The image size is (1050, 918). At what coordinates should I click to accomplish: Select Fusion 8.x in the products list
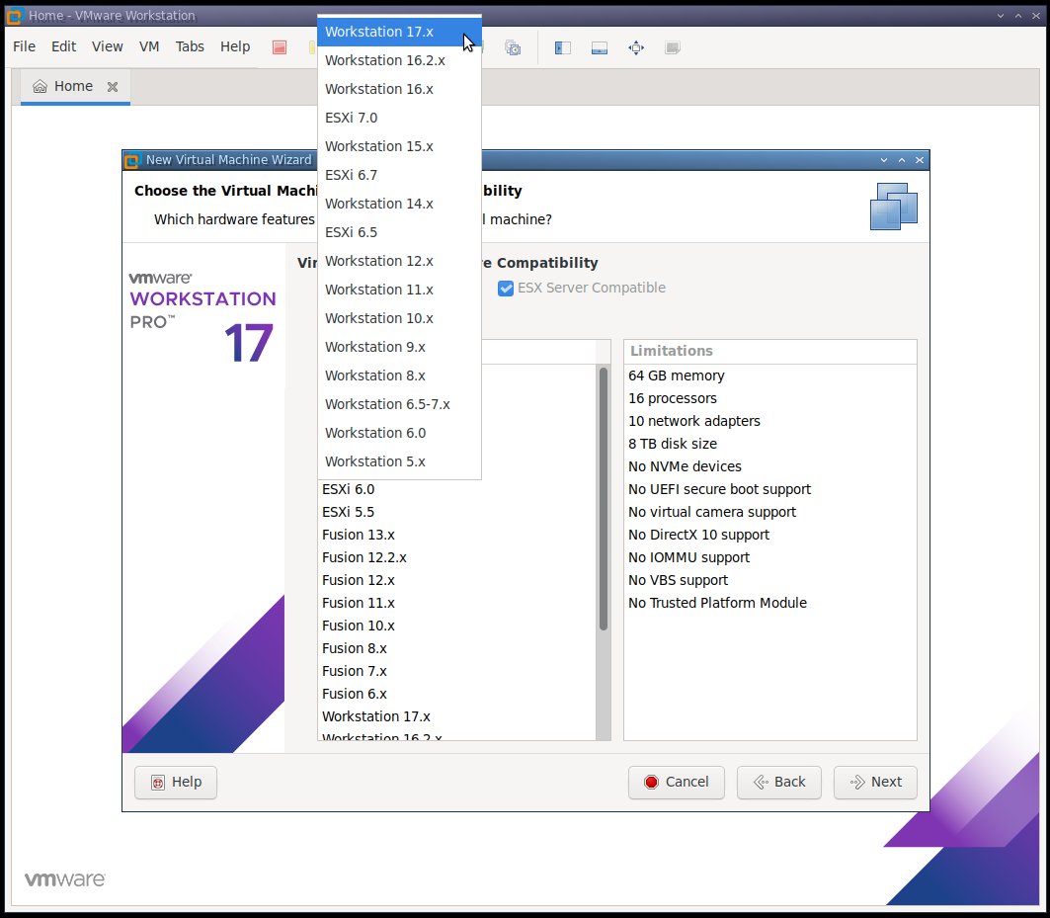456,649
